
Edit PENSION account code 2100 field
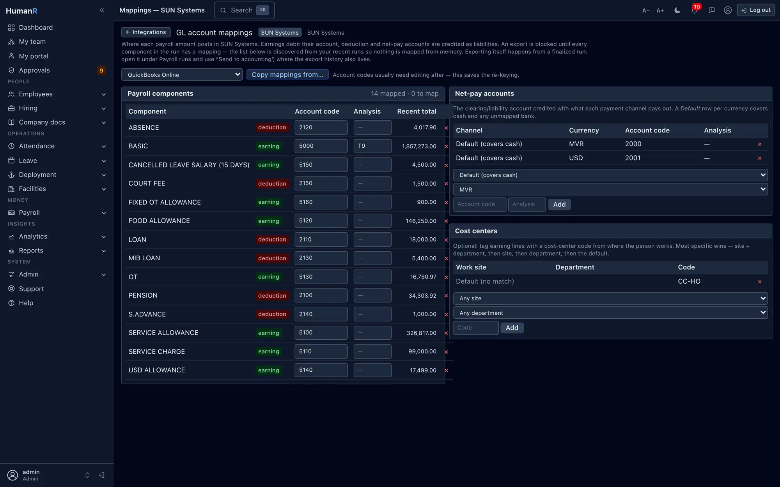321,295
